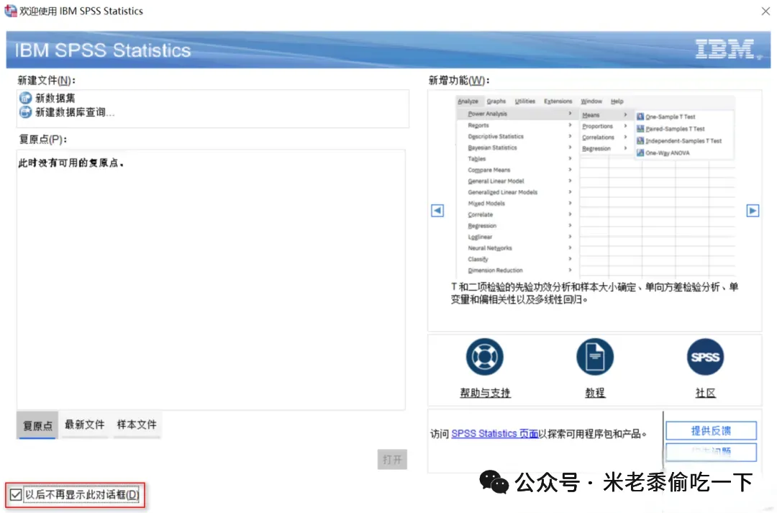Viewport: 777px width, 513px height.
Task: Toggle 以后不再显示此对话框 checkbox
Action: tap(16, 495)
